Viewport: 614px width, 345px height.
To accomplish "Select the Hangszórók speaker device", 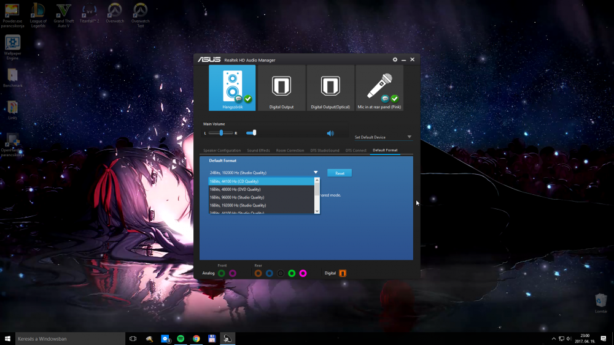I will coord(232,88).
